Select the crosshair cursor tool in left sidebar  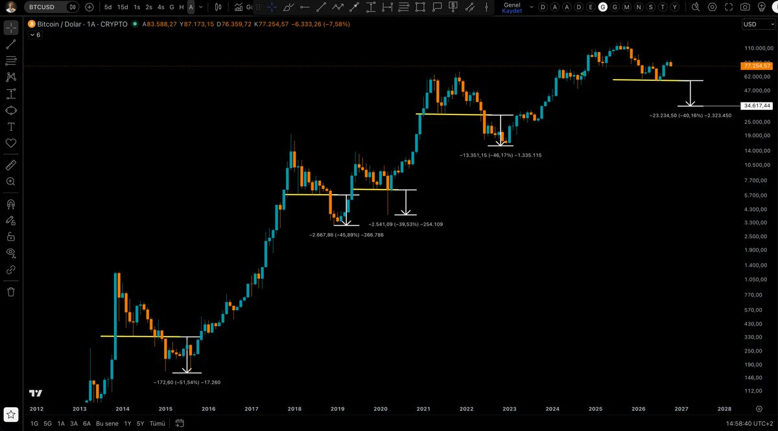(11, 28)
